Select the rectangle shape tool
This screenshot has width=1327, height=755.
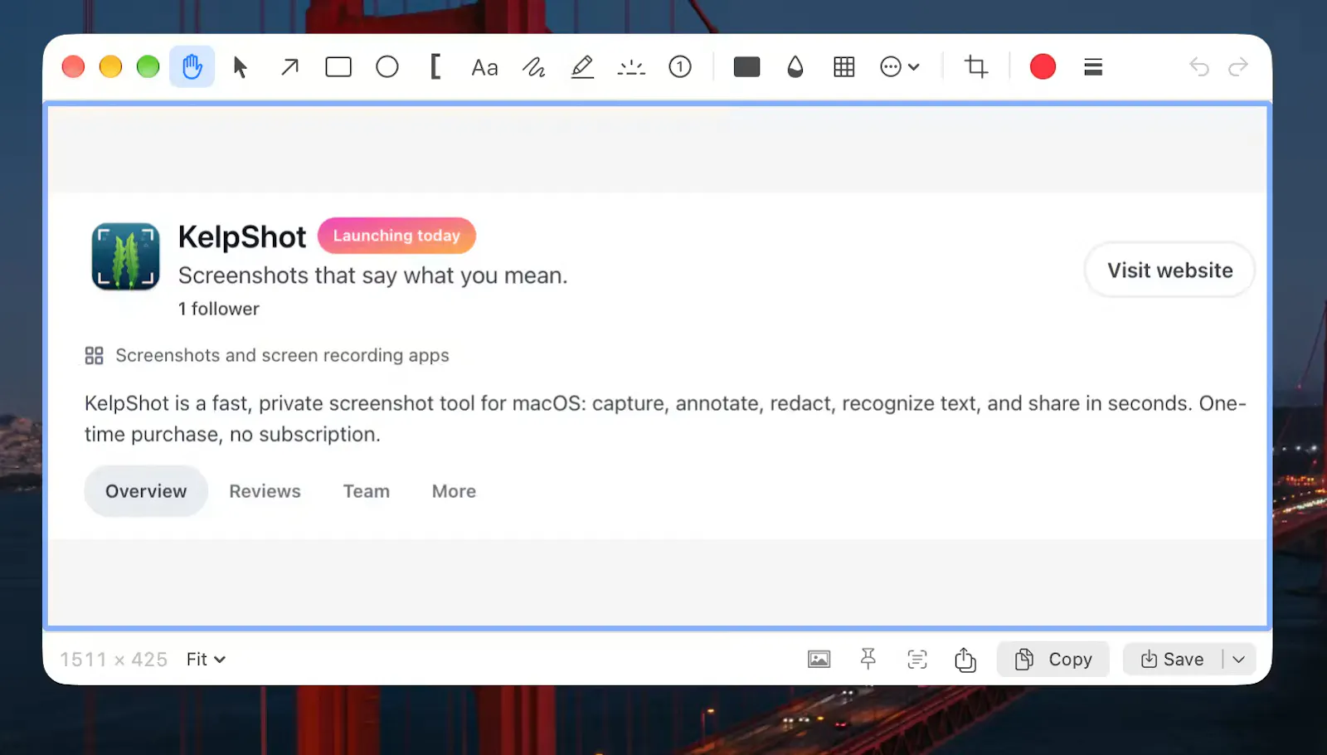coord(338,66)
